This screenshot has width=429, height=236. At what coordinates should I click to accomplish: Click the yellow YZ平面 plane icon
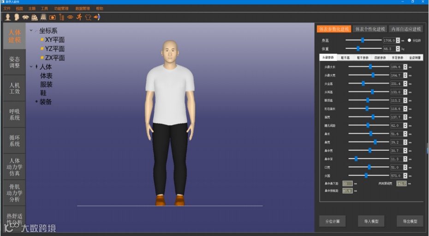(42, 49)
